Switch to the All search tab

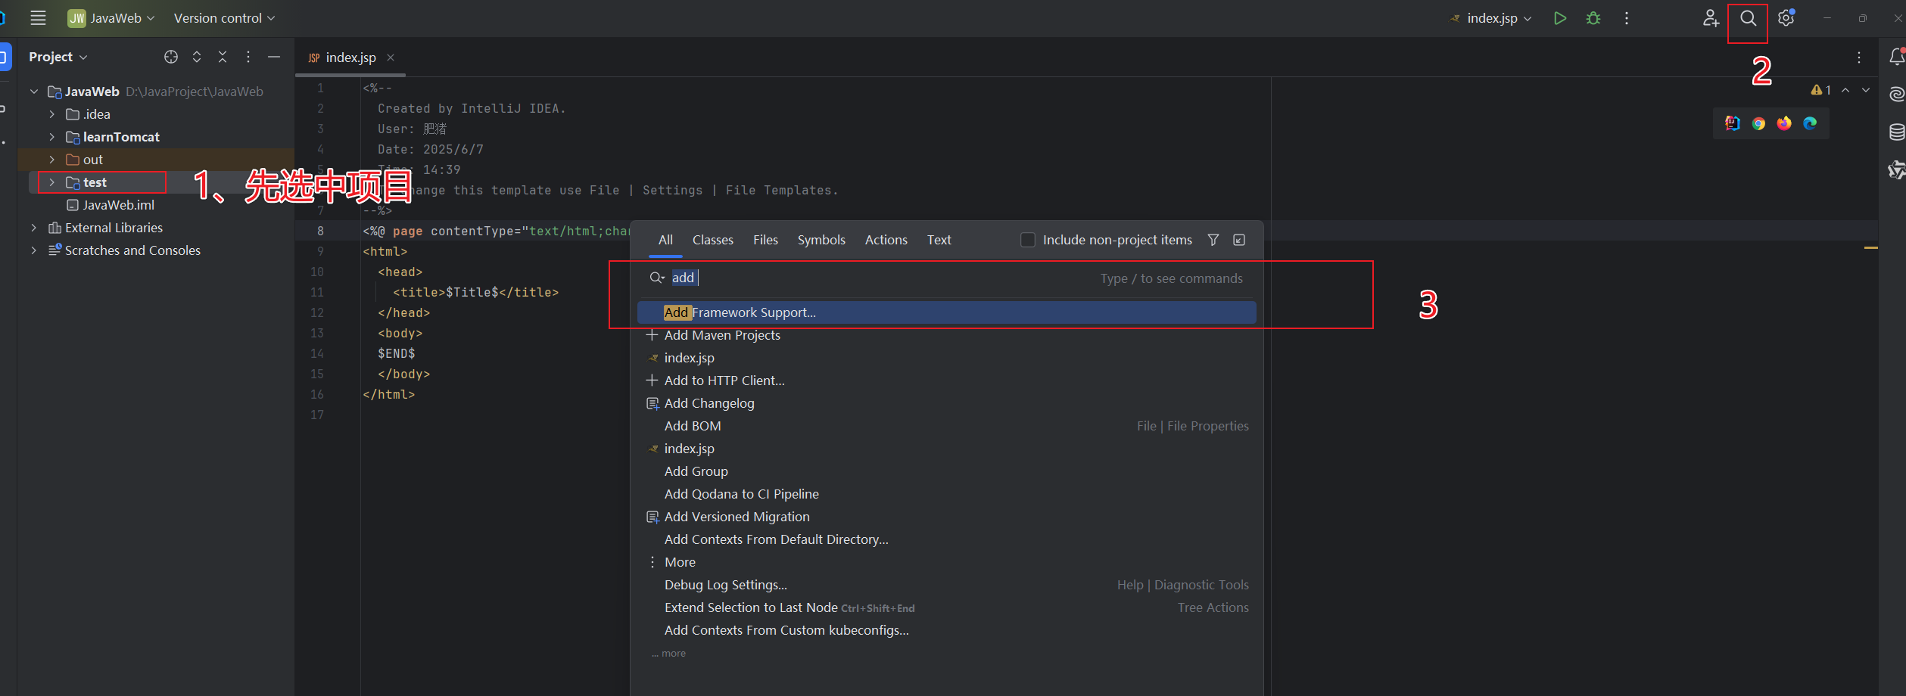coord(665,240)
